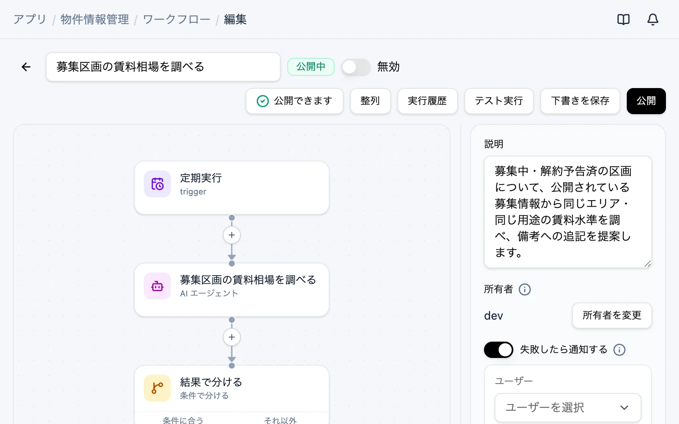Click the アプリ breadcrumb
Image resolution: width=679 pixels, height=424 pixels.
tap(30, 20)
